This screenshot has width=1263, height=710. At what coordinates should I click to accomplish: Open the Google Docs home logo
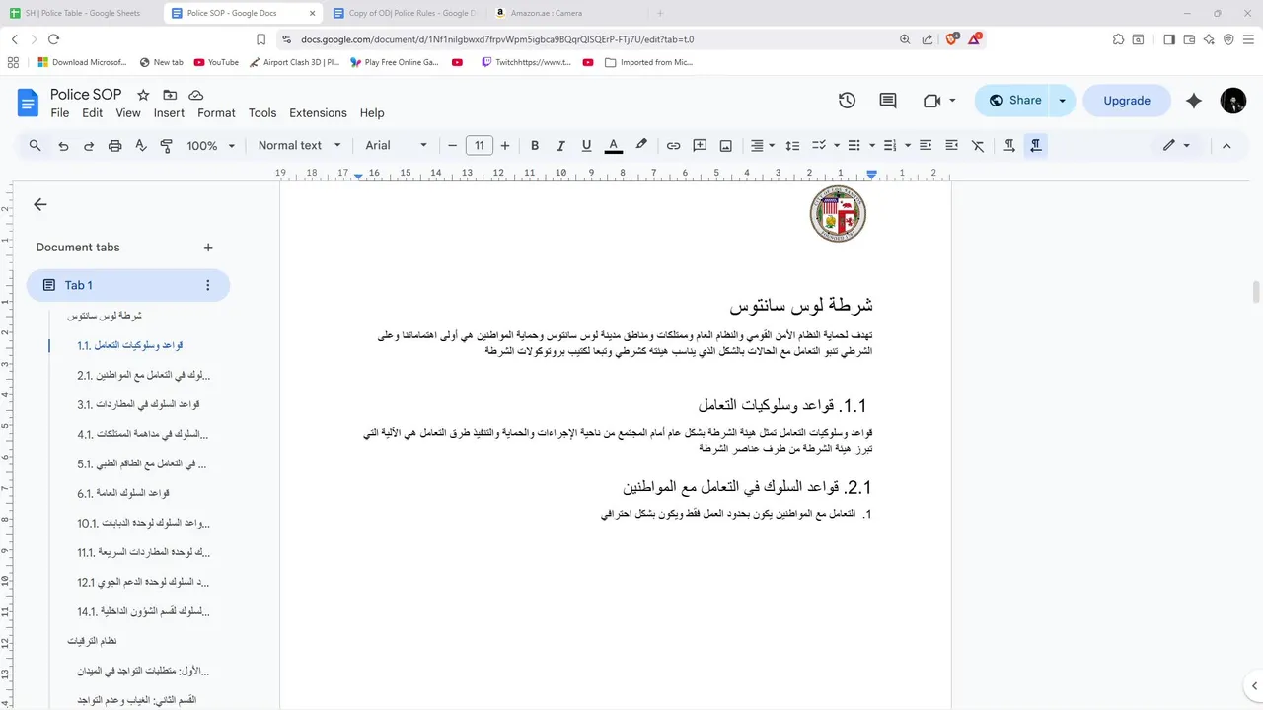coord(27,103)
